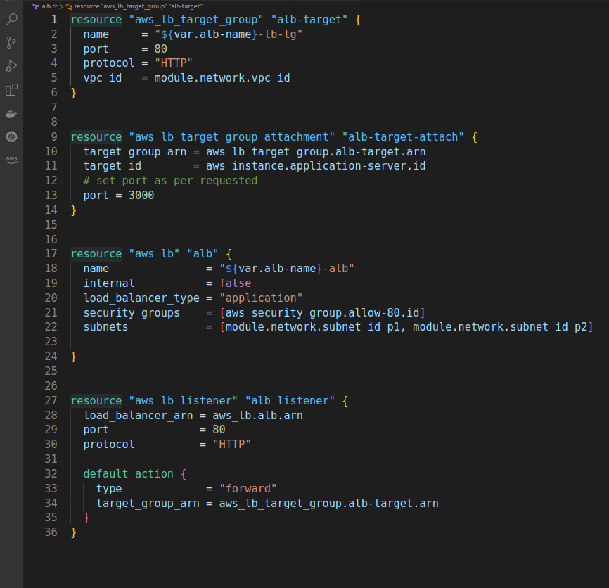Open the AWS Toolkit panel
Image resolution: width=609 pixels, height=588 pixels.
(11, 159)
